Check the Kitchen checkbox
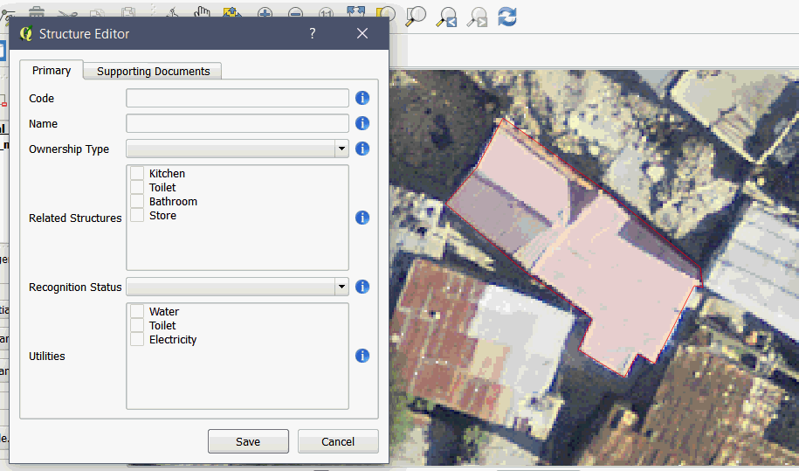This screenshot has height=471, width=799. pyautogui.click(x=137, y=174)
